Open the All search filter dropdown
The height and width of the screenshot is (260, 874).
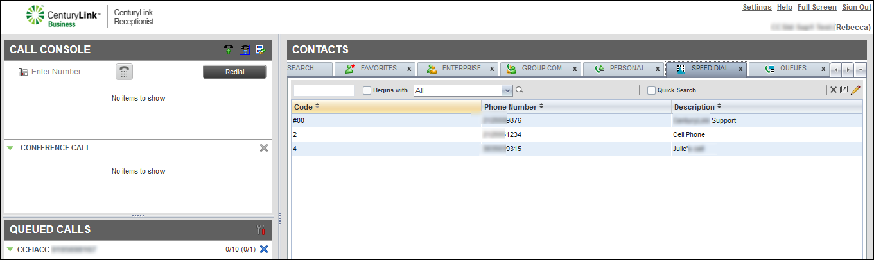coord(507,90)
